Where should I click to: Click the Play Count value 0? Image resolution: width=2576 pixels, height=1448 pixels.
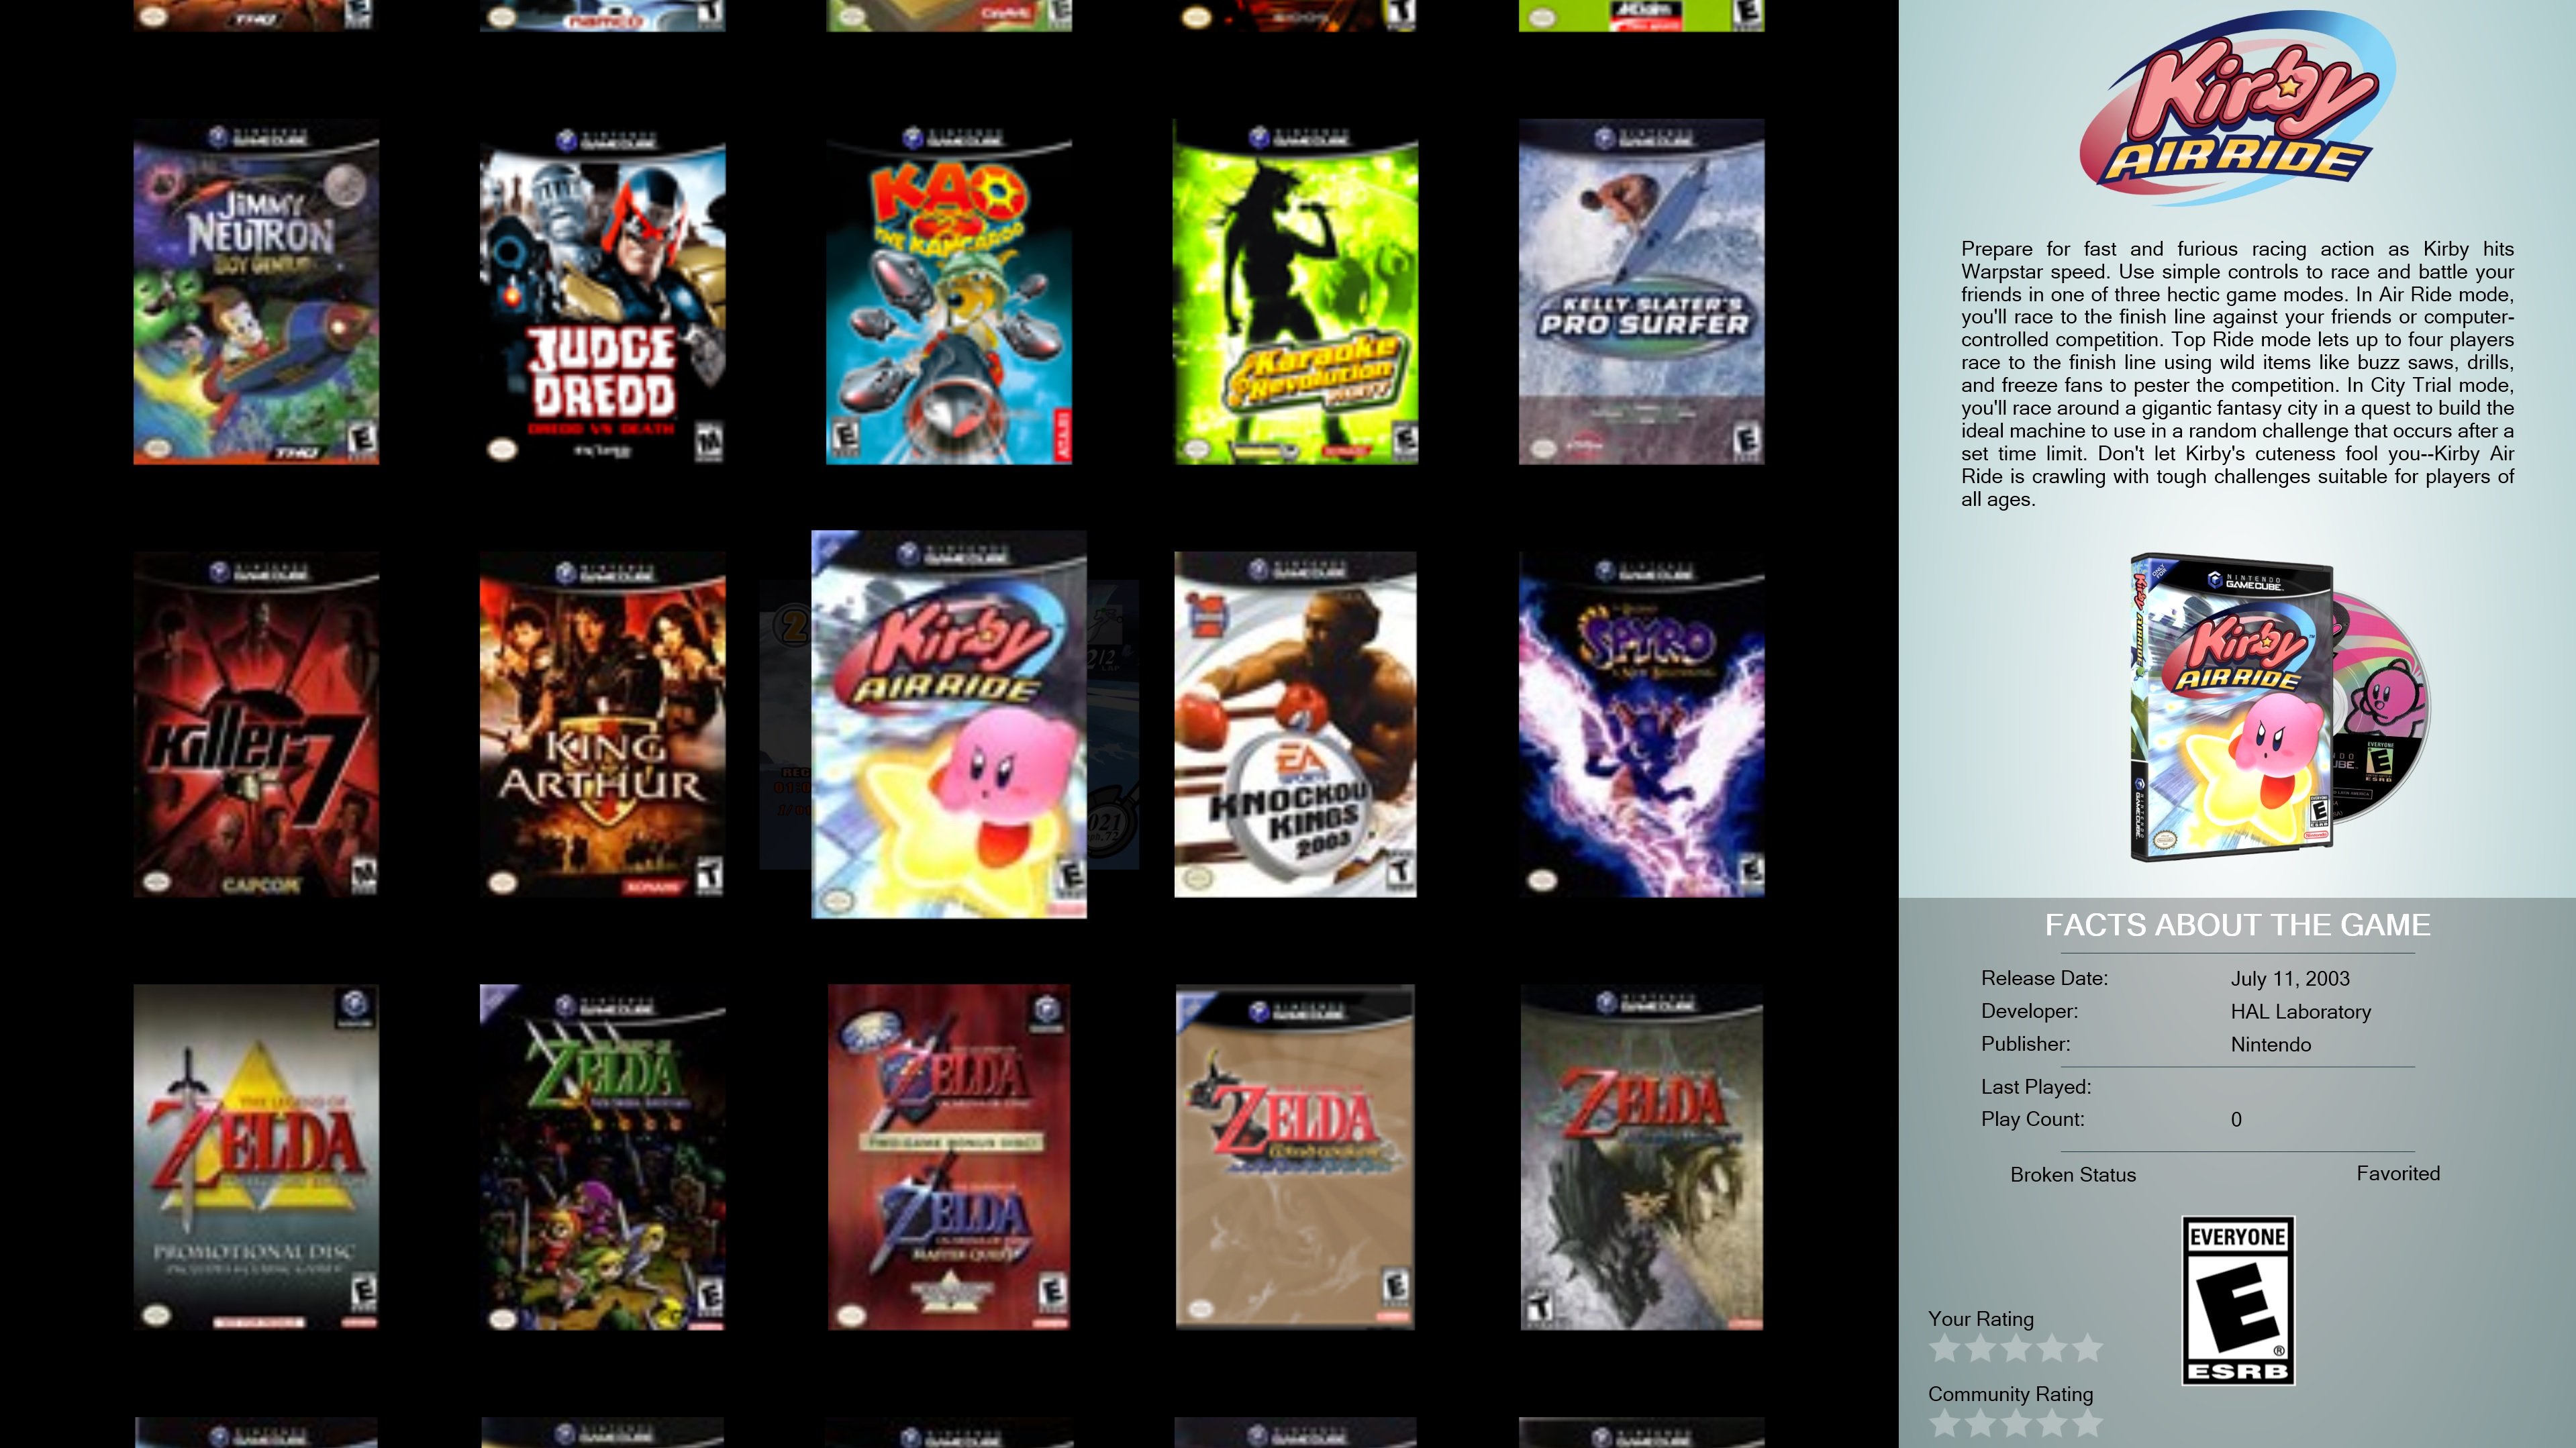coord(2236,1120)
